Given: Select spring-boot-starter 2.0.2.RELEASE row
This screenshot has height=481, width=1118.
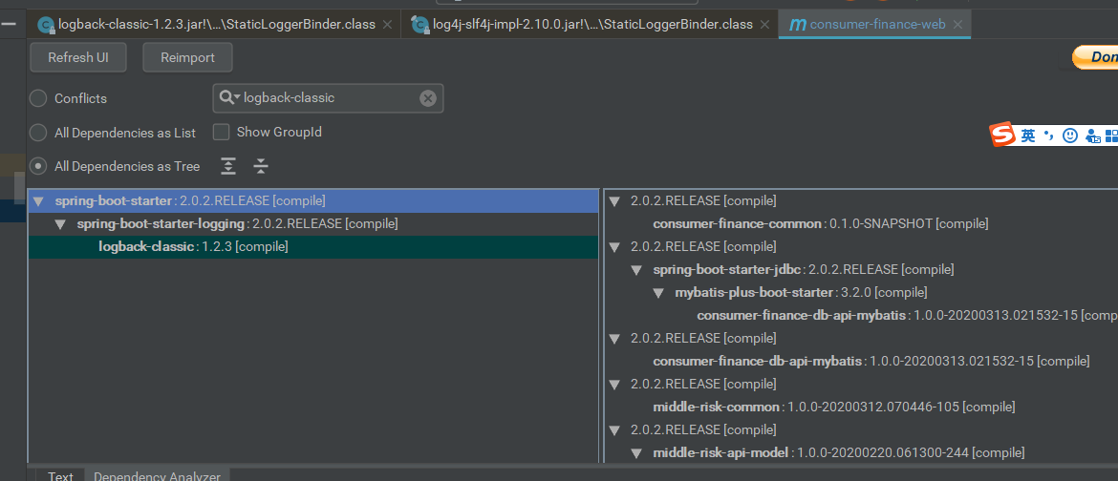Looking at the screenshot, I should [x=313, y=201].
